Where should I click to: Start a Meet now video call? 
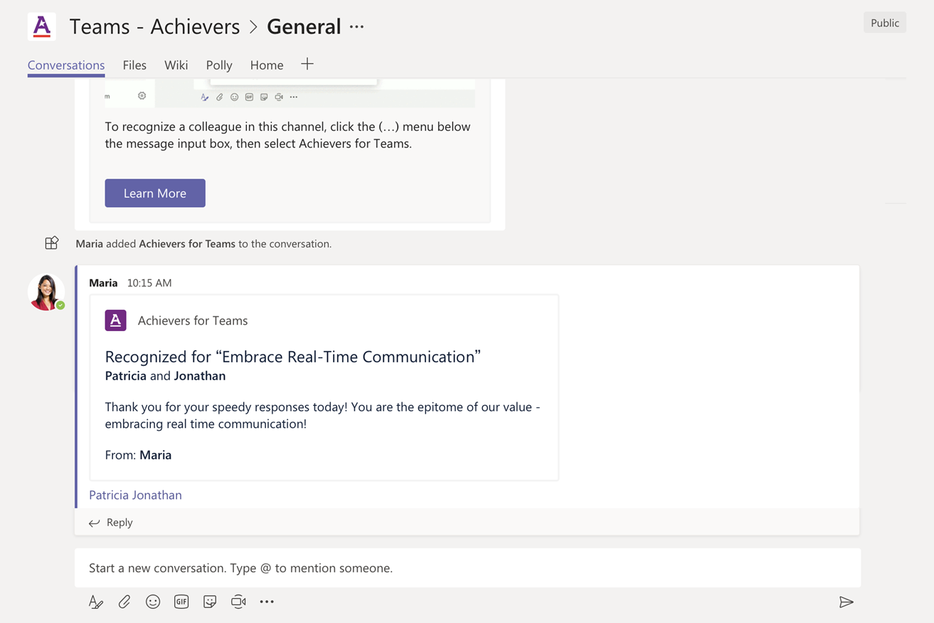click(238, 602)
